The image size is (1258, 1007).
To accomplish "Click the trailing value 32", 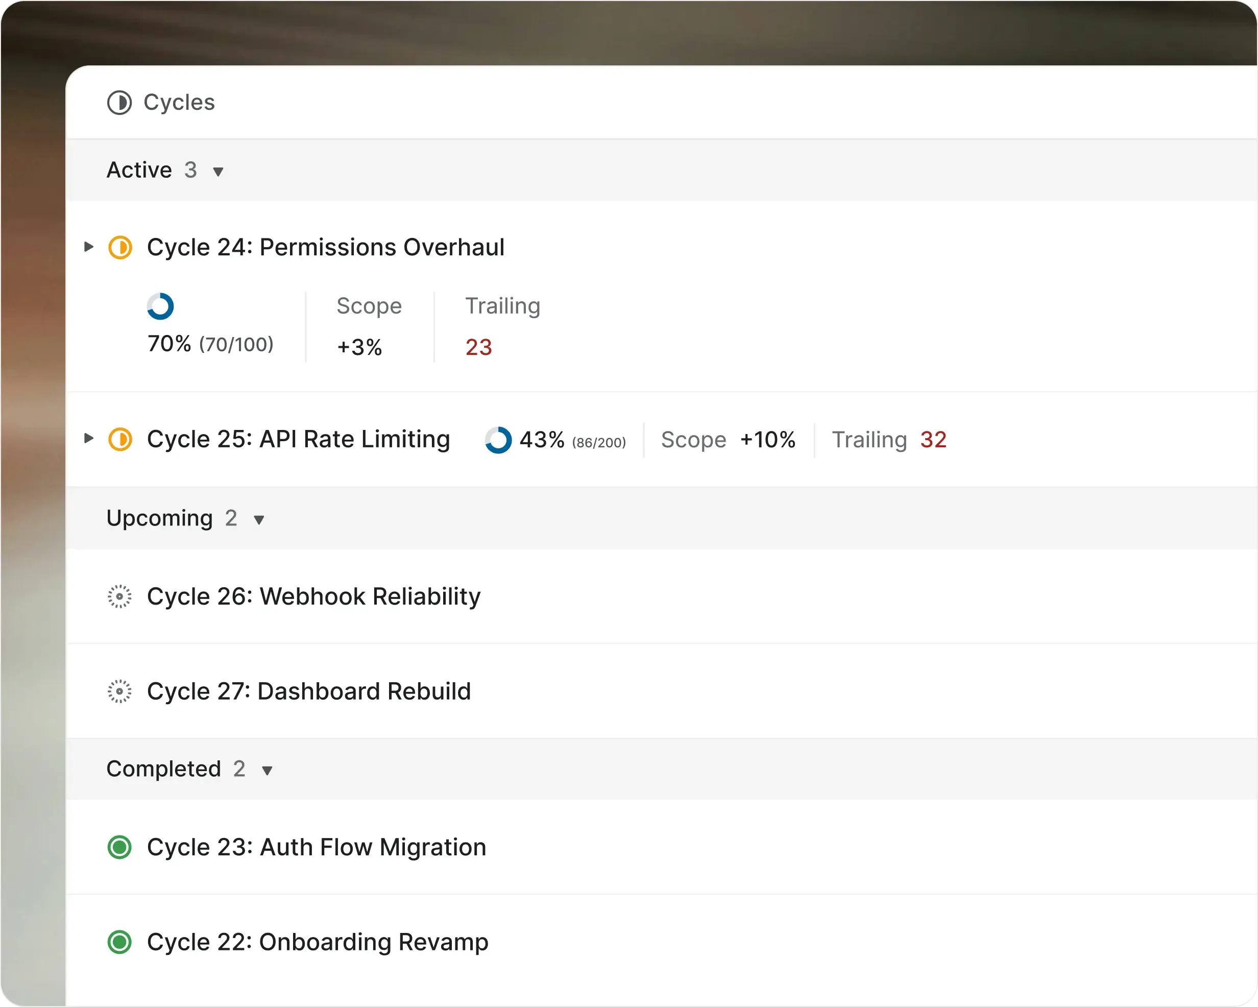I will tap(933, 440).
